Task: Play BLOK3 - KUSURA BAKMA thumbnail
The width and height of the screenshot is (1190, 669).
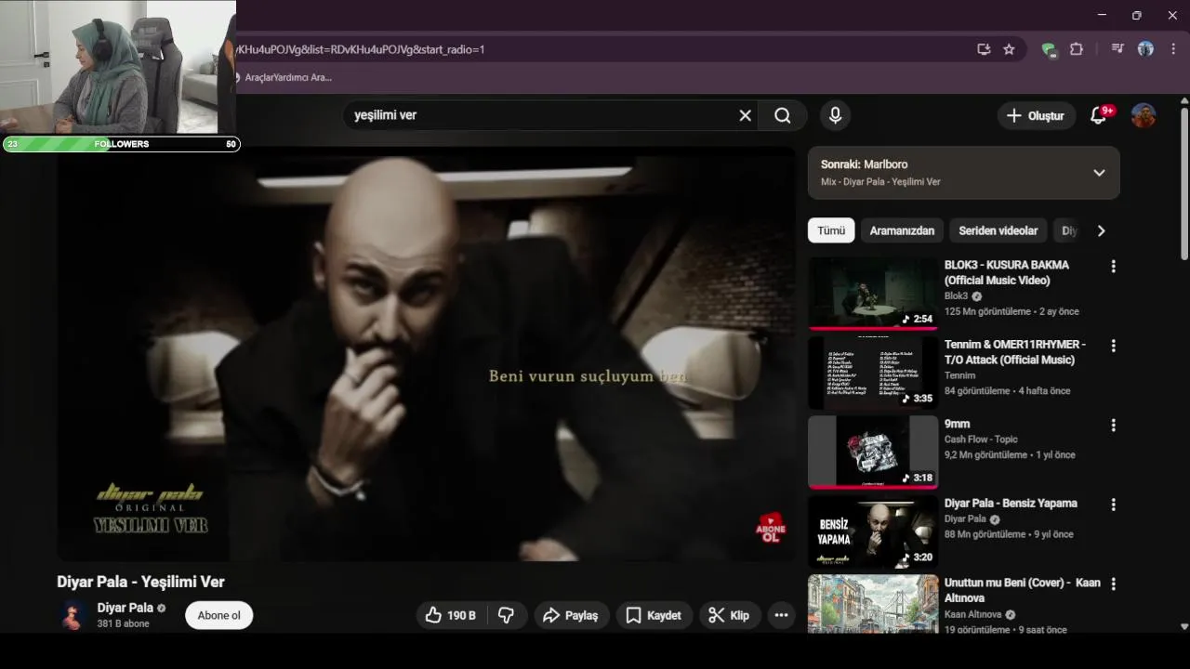Action: [x=873, y=294]
